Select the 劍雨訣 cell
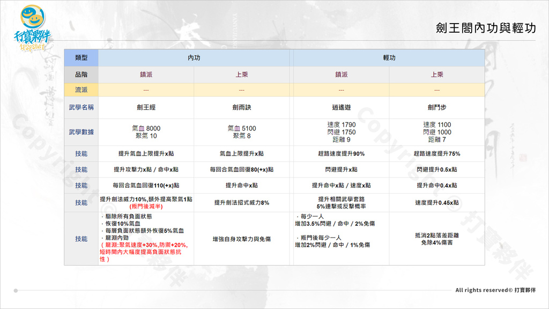Image resolution: width=549 pixels, height=309 pixels. click(x=242, y=107)
